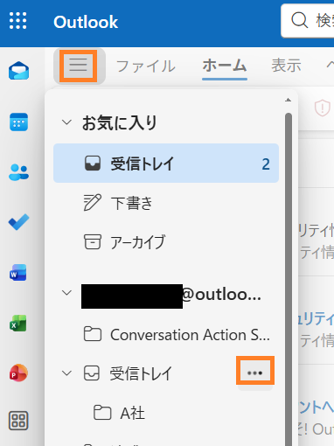
Task: Open the A社 subfolder
Action: (x=166, y=413)
